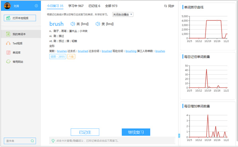
Task: Open the past participle link brushed
Action: pos(107,51)
